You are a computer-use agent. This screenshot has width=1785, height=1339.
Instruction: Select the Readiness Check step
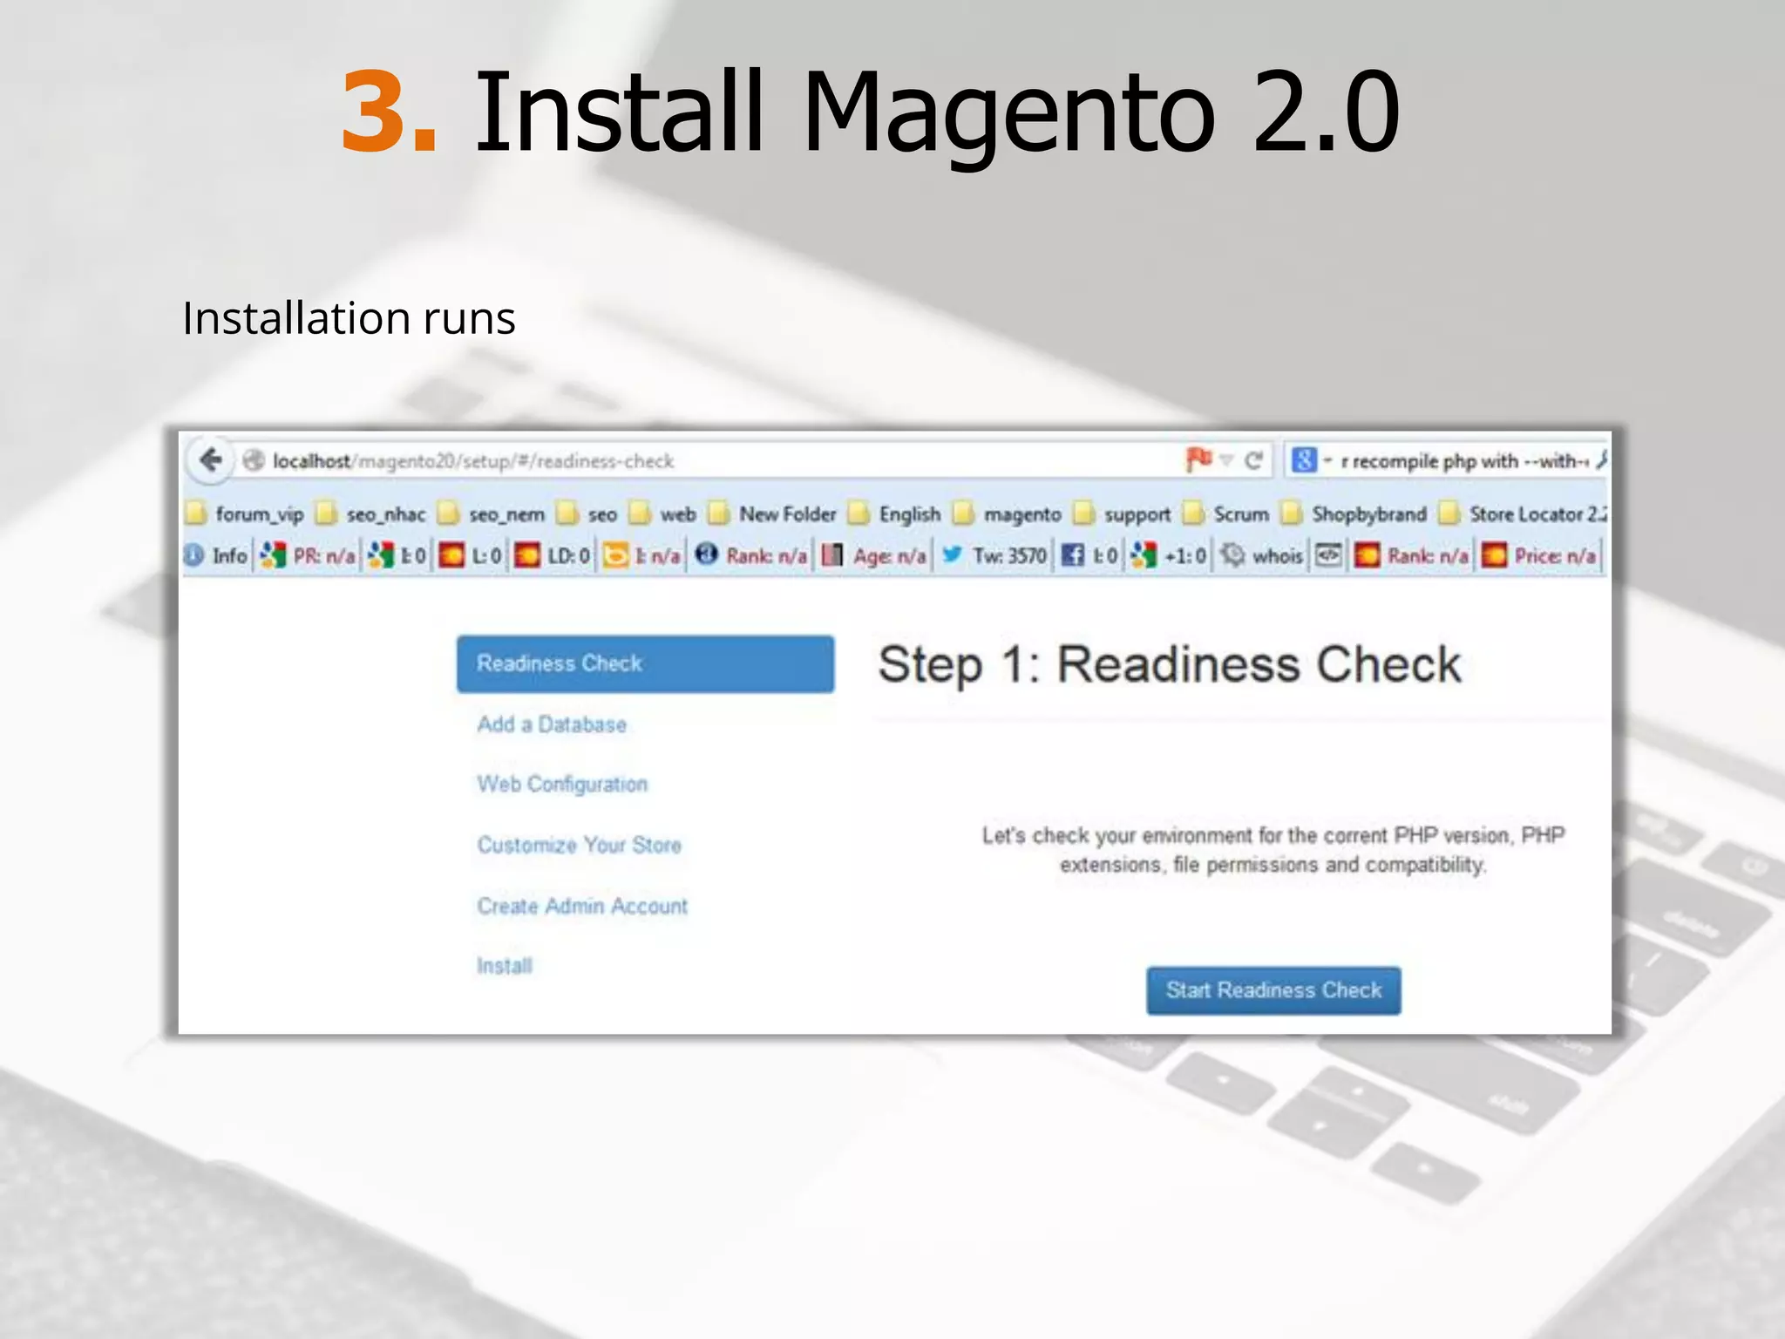click(x=645, y=663)
